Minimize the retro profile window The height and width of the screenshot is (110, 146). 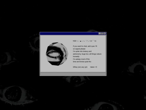click(99, 34)
